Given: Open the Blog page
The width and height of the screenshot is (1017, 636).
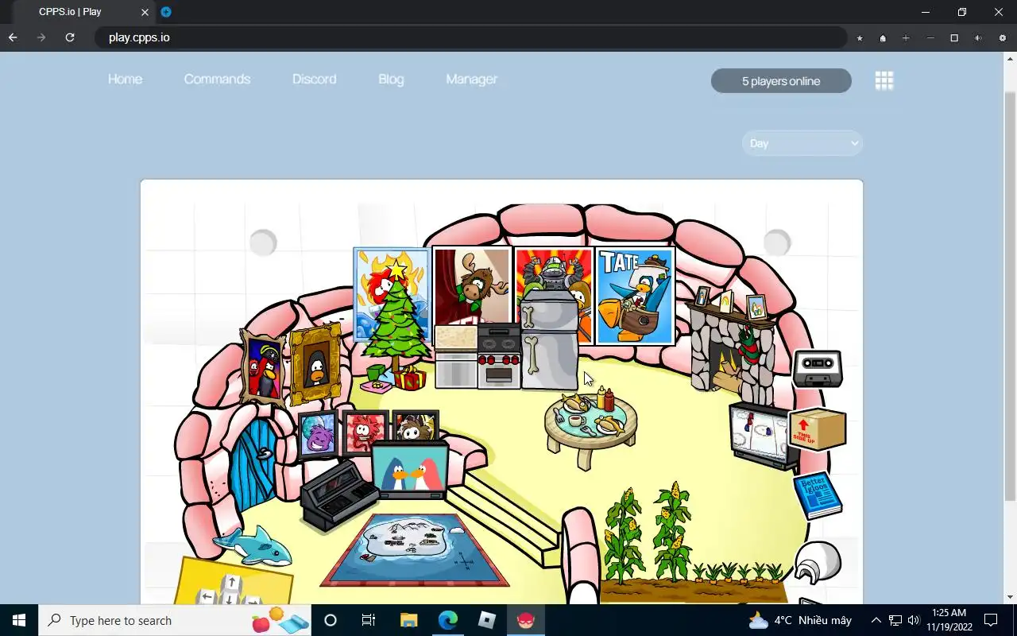Looking at the screenshot, I should tap(391, 79).
